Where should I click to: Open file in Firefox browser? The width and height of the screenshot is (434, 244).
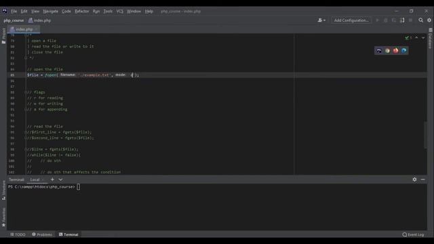point(396,51)
